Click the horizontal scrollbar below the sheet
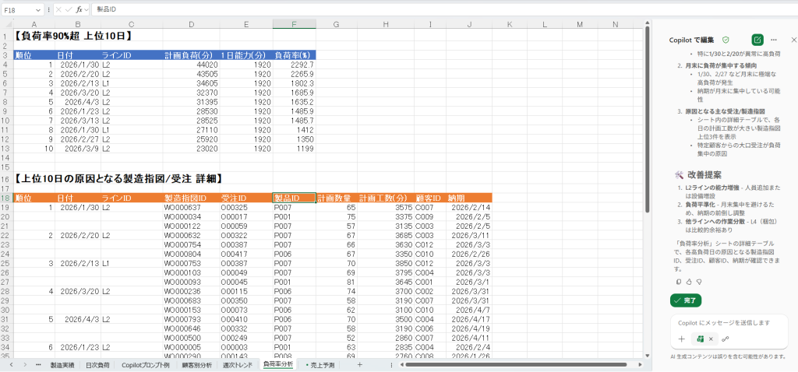This screenshot has height=372, width=798. click(507, 364)
